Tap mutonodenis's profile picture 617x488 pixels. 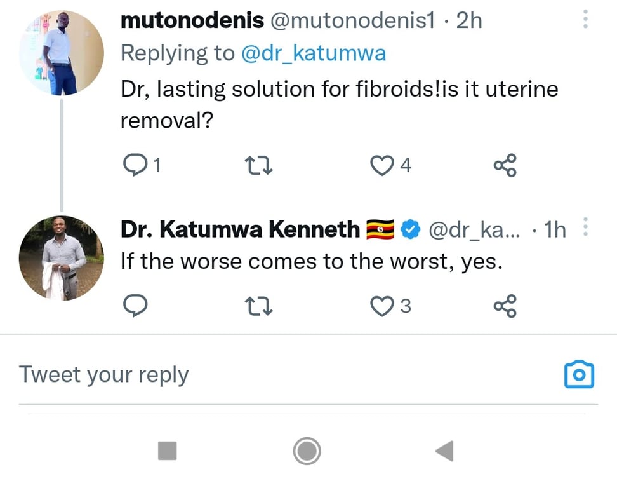61,53
